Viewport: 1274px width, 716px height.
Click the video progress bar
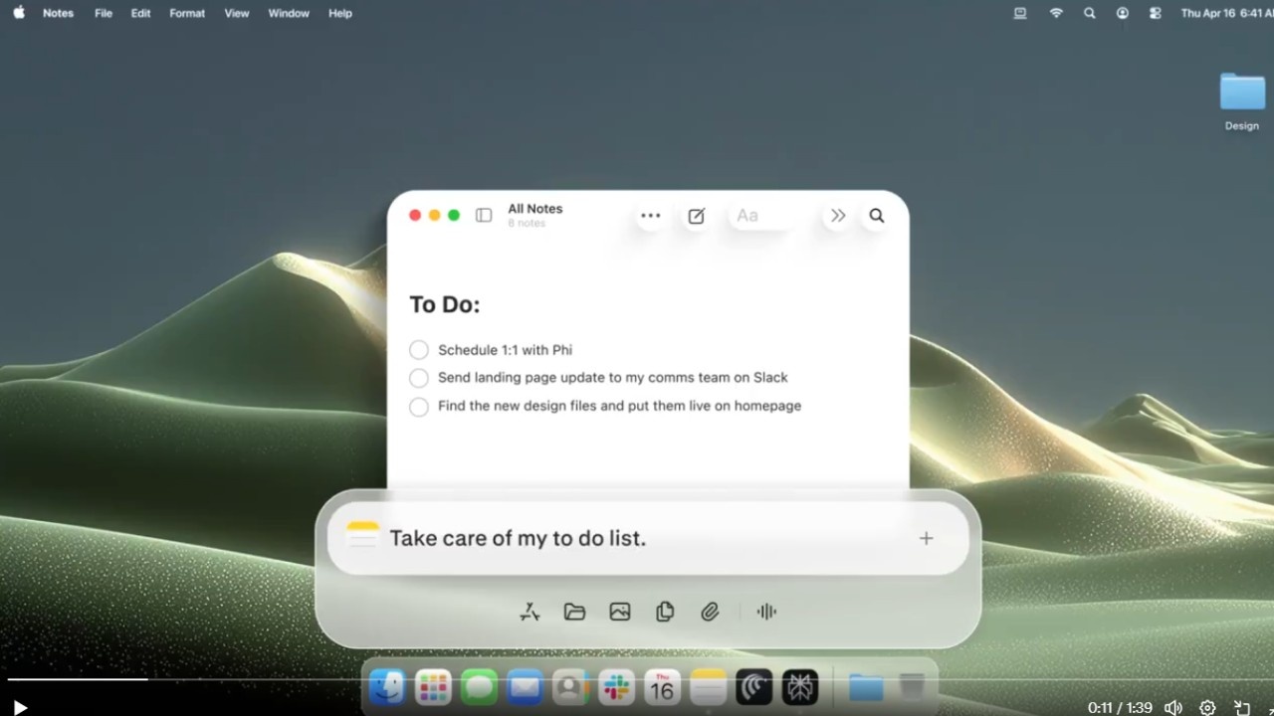(x=637, y=680)
